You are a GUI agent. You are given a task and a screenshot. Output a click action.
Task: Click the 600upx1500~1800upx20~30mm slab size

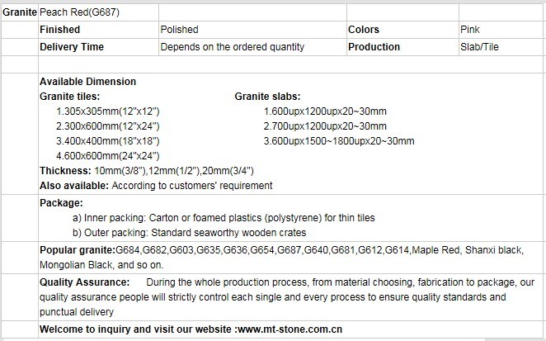[x=338, y=141]
